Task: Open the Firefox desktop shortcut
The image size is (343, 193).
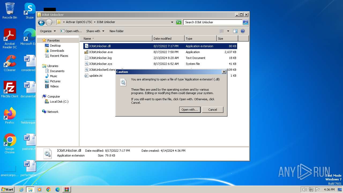Action: click(10, 116)
